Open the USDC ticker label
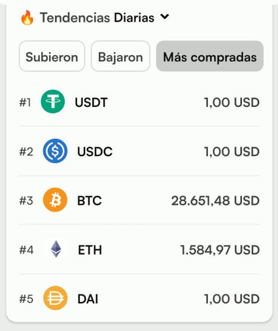 (95, 151)
